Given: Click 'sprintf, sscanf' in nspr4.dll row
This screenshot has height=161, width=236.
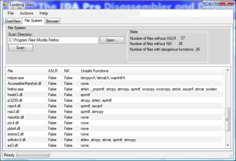Looking at the screenshot, I should pos(91,106).
